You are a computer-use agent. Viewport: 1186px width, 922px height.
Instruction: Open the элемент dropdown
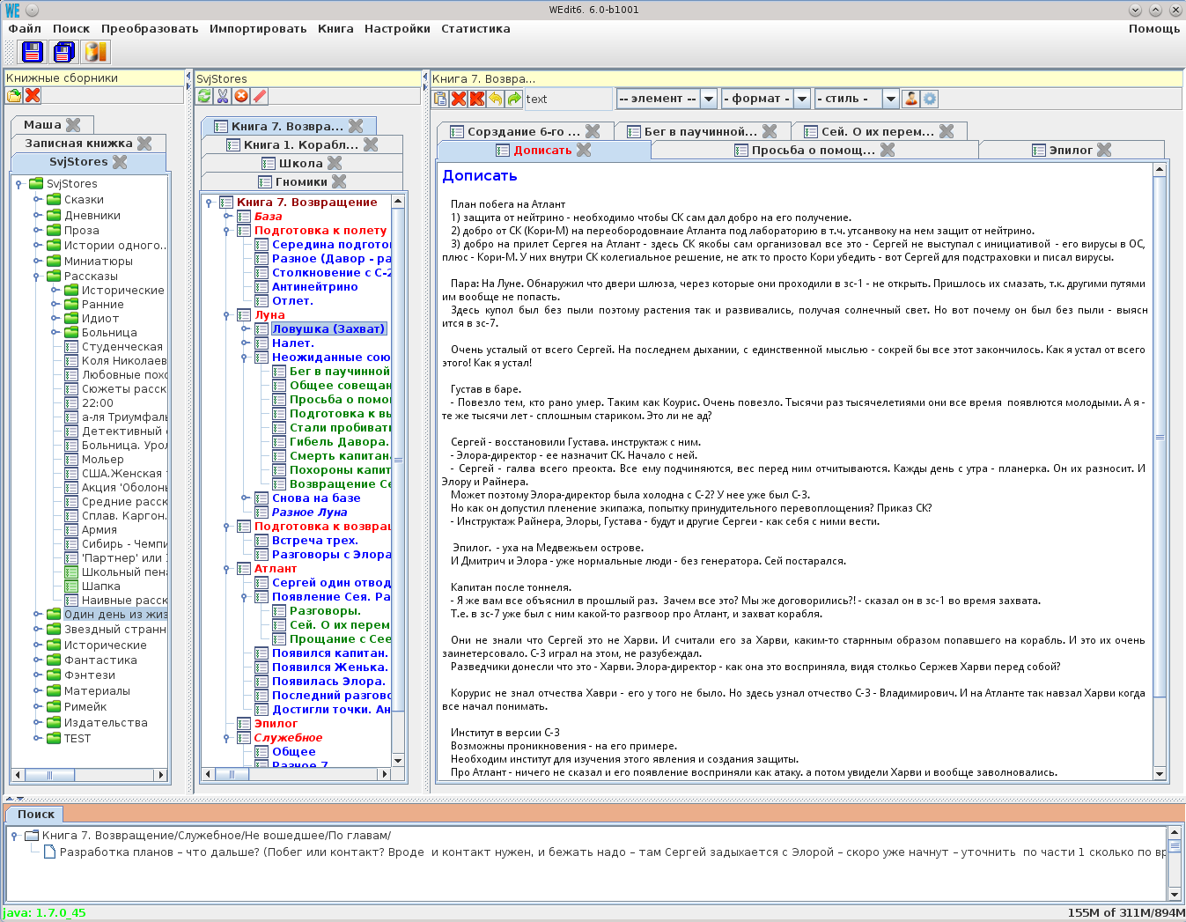click(x=709, y=99)
